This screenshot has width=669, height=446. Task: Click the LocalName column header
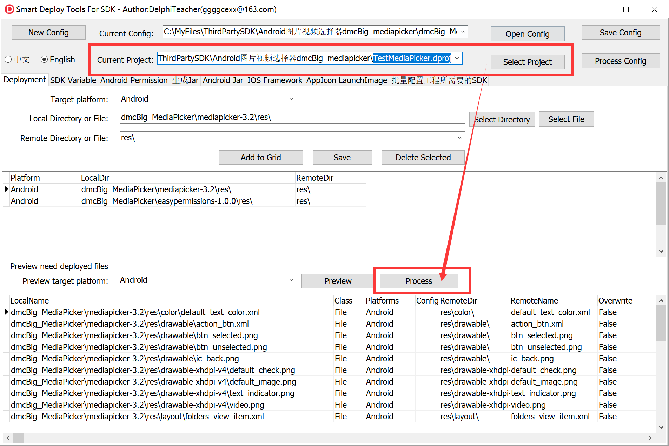coord(171,301)
